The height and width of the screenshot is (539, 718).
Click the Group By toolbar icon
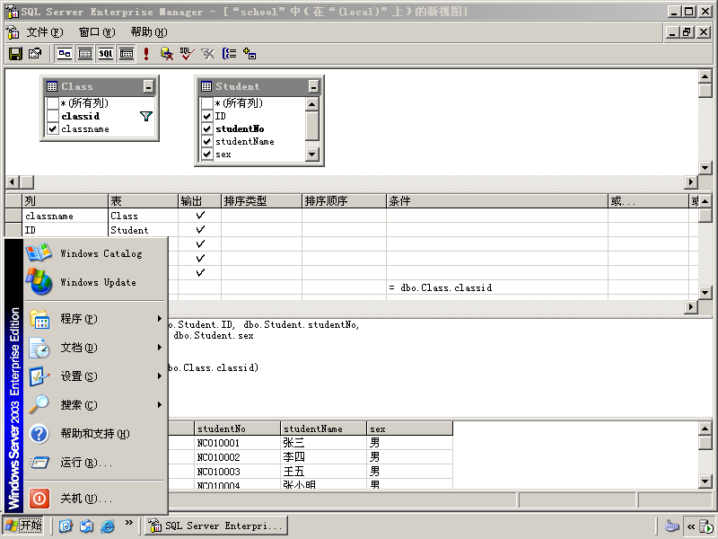(229, 54)
